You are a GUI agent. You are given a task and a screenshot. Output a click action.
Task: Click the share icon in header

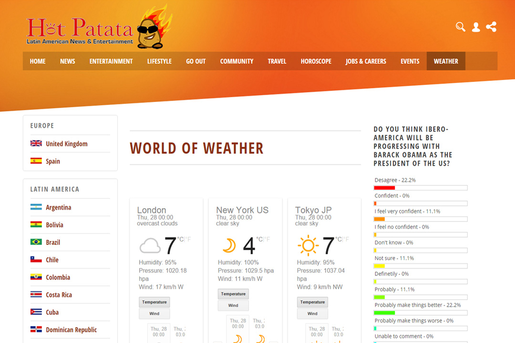[491, 27]
